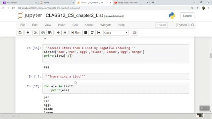
Task: Click the output line pan
Action: pos(46,97)
